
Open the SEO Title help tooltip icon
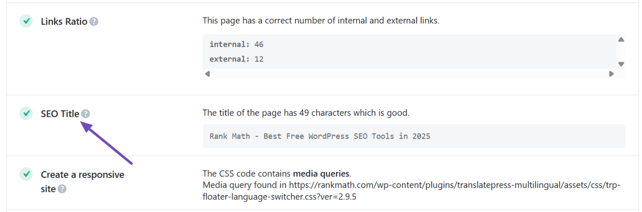[x=85, y=114]
